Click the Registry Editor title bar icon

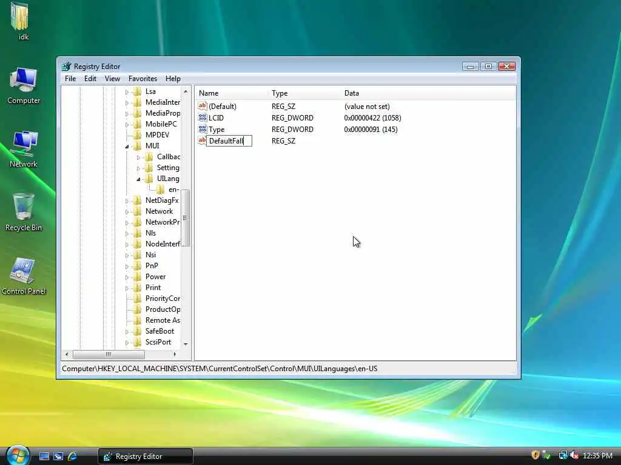67,67
